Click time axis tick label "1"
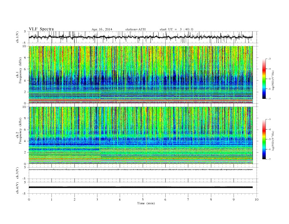 pos(51,199)
